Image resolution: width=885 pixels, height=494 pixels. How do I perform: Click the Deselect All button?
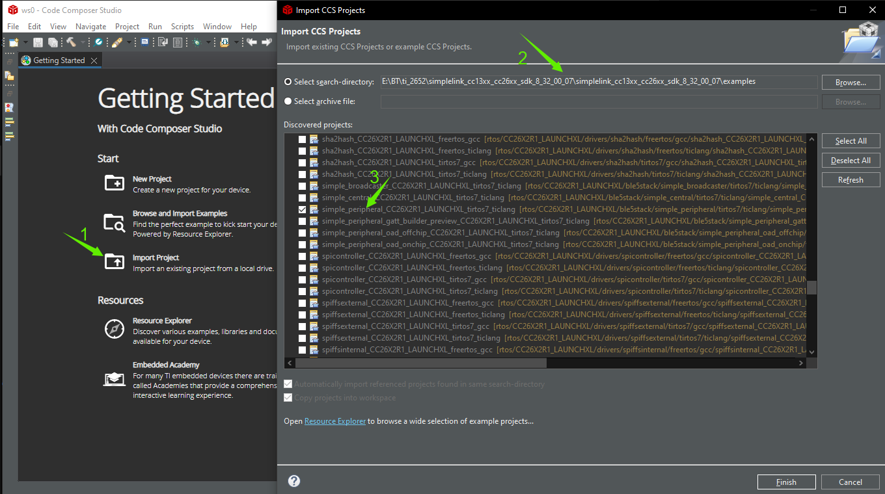pos(851,161)
